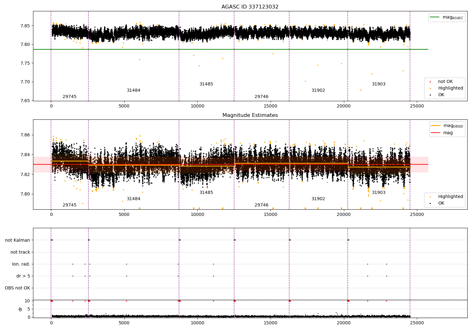Select the 7.65 y-axis tick label

point(25,101)
